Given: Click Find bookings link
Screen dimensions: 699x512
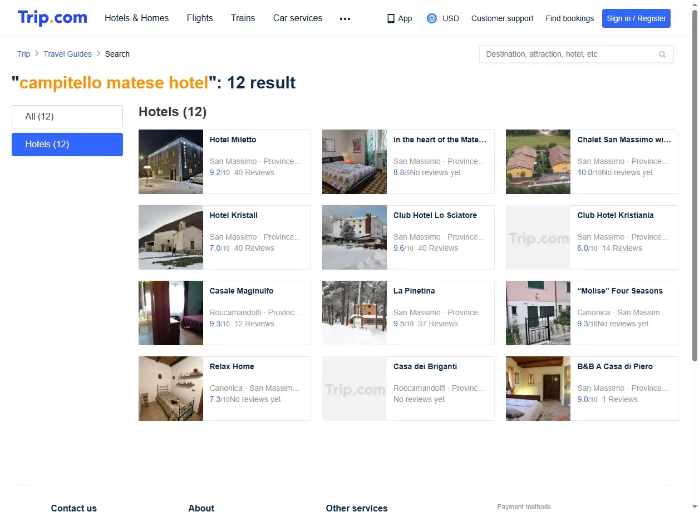Looking at the screenshot, I should pos(569,18).
